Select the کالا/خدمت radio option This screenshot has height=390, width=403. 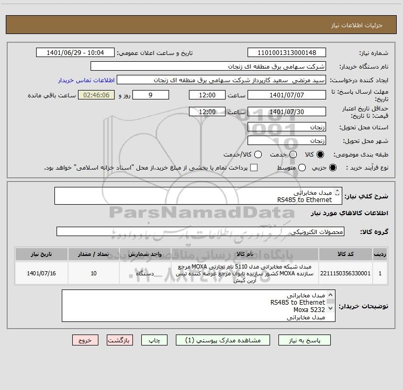(x=258, y=155)
